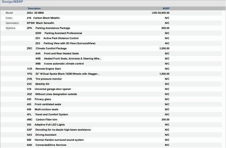226x148 pixels.
Task: Click the ZRC Climate Comfort Package row
Action: point(51,48)
